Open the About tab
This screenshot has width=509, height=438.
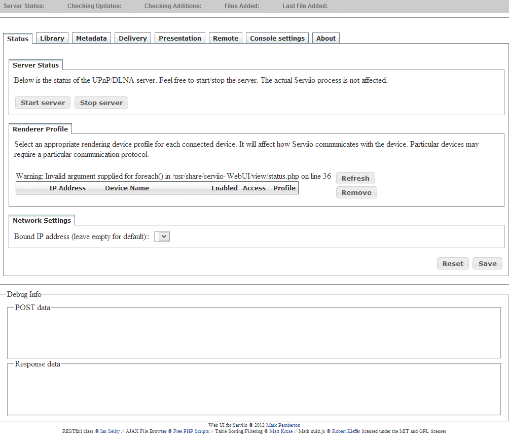pyautogui.click(x=326, y=38)
